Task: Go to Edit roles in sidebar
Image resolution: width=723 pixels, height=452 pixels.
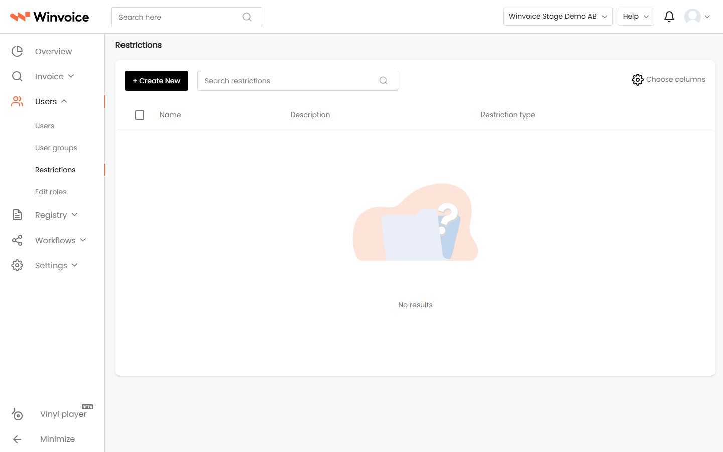Action: [51, 192]
